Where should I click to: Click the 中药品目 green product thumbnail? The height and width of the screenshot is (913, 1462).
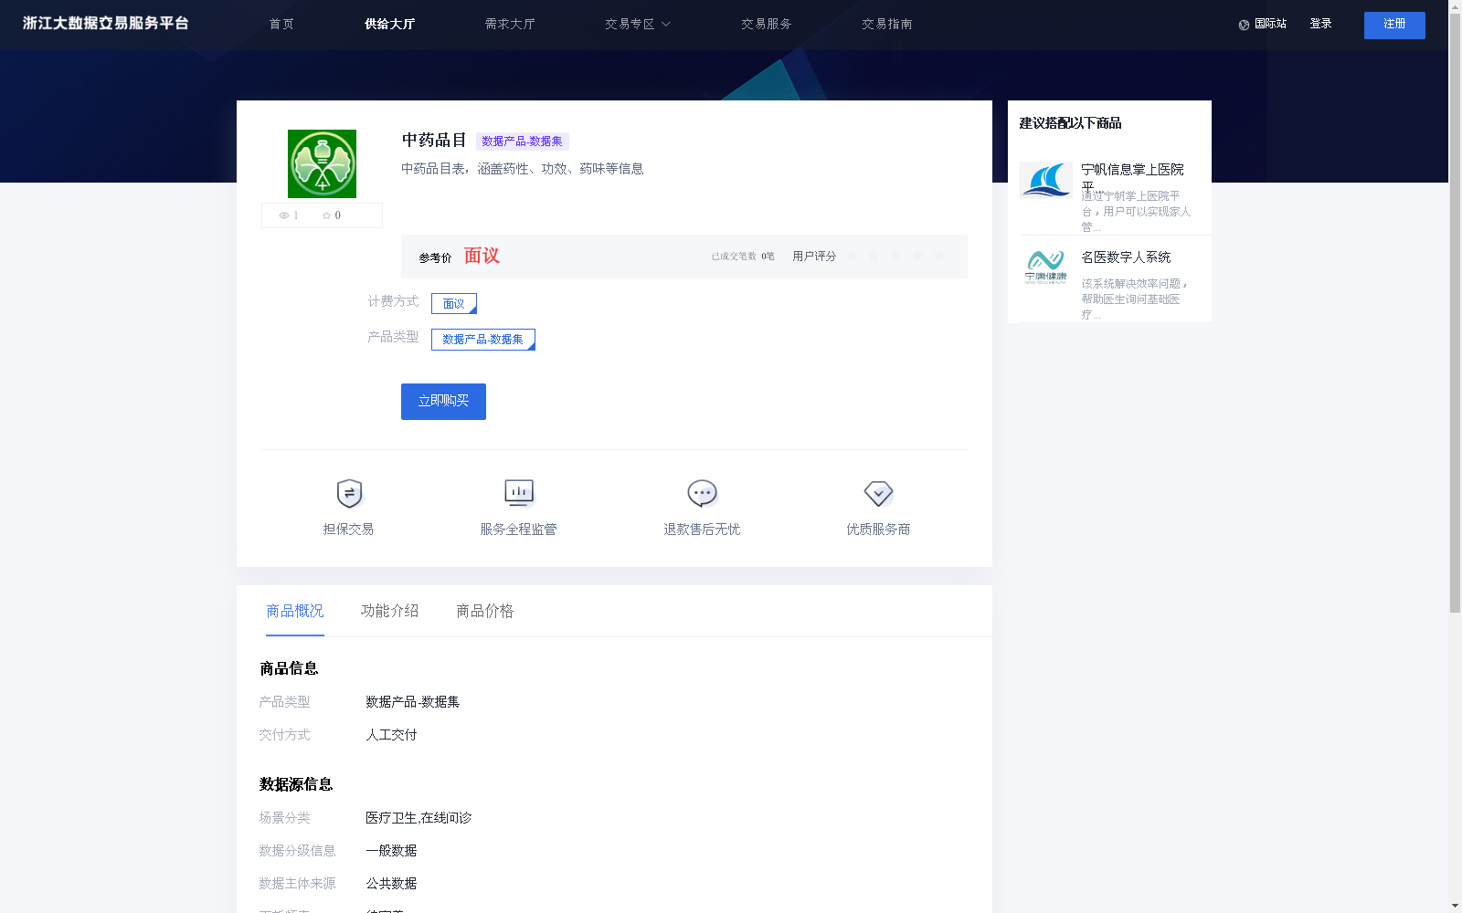coord(322,163)
